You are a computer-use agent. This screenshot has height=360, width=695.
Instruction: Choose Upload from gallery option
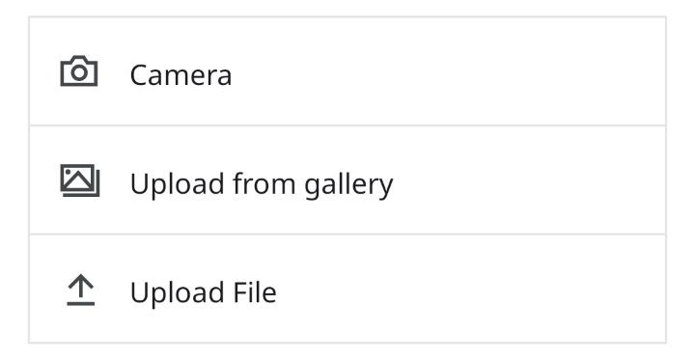pos(347,180)
